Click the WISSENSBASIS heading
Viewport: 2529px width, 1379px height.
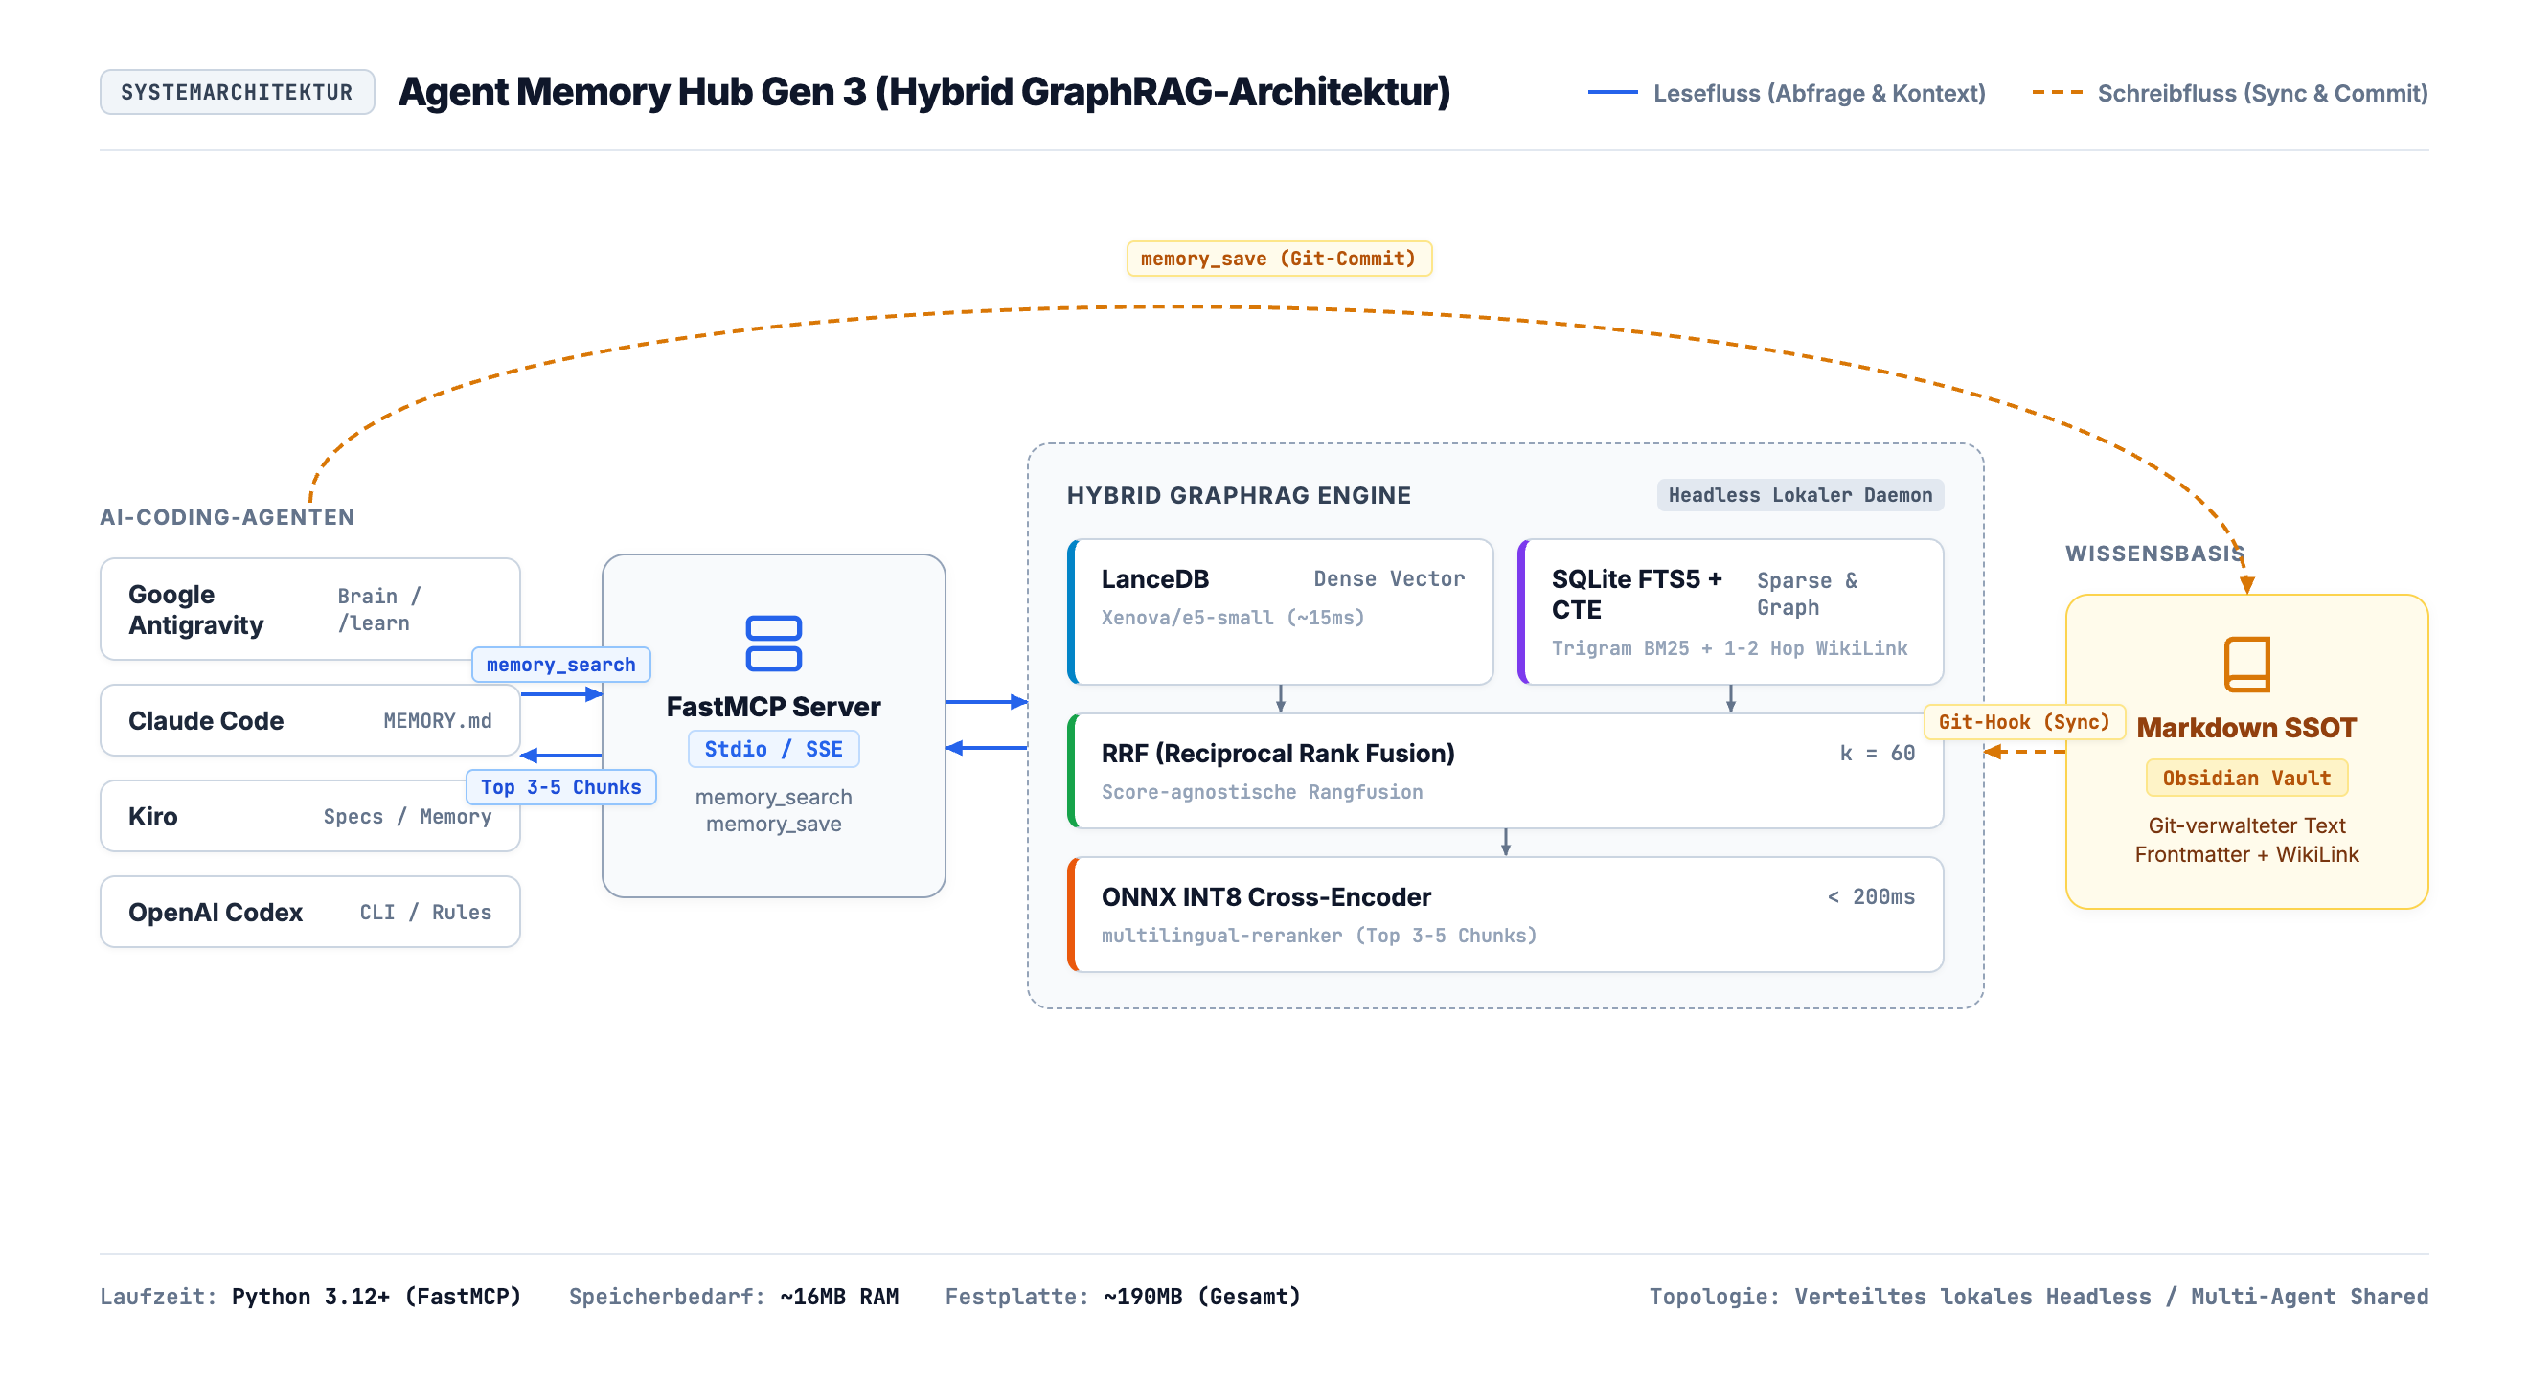tap(2155, 554)
